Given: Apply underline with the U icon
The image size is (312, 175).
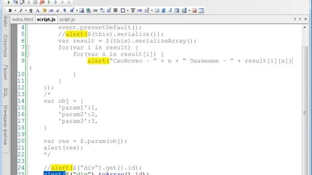Looking at the screenshot, I should 31,11.
